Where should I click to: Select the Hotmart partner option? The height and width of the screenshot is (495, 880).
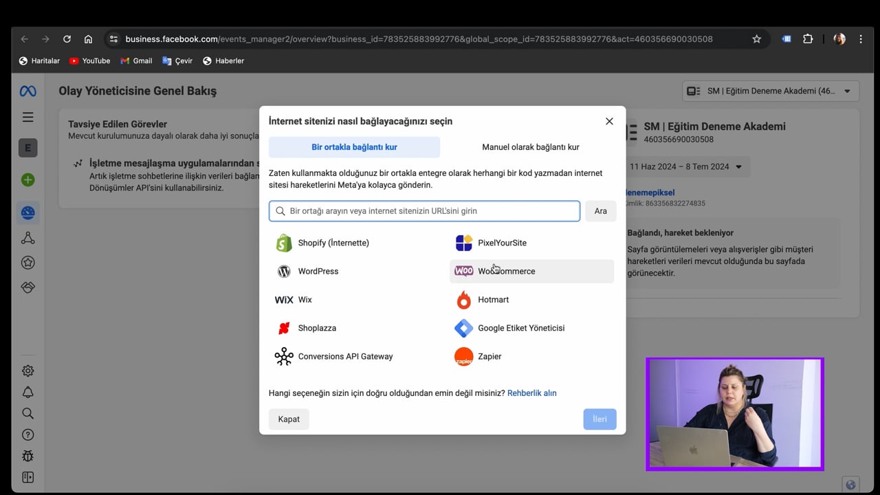click(531, 300)
